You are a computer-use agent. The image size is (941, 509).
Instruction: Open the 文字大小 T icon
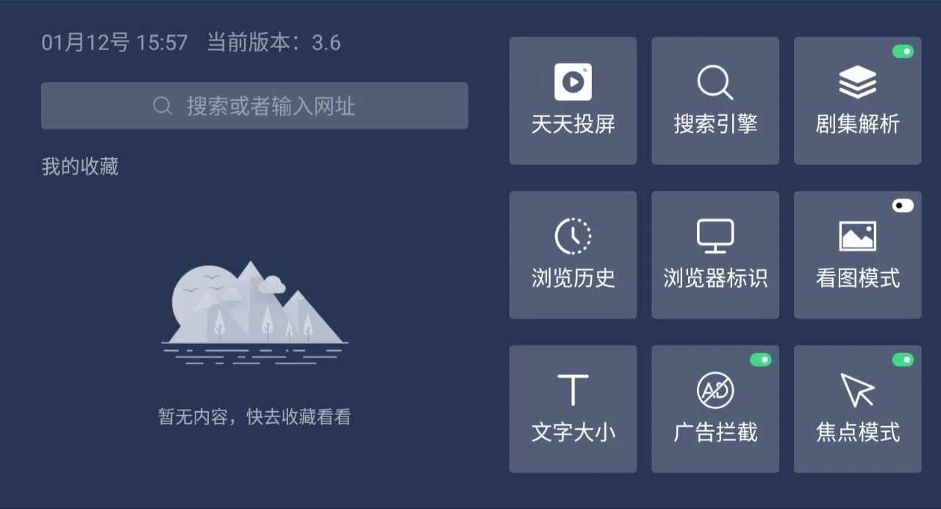[573, 390]
